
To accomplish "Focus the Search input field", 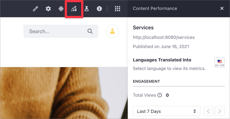I will click(61, 31).
